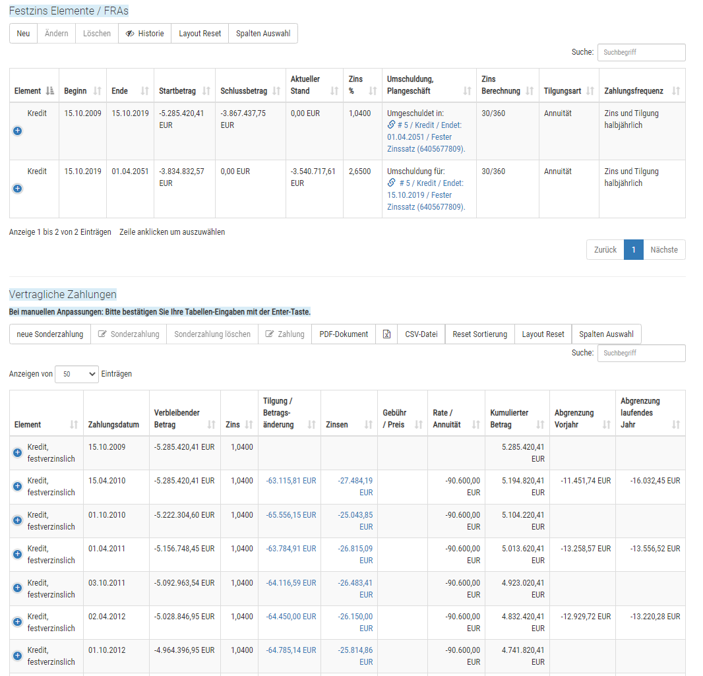Open Historie with the eye icon

tap(145, 34)
